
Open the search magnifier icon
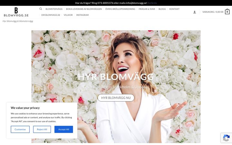(x=41, y=9)
